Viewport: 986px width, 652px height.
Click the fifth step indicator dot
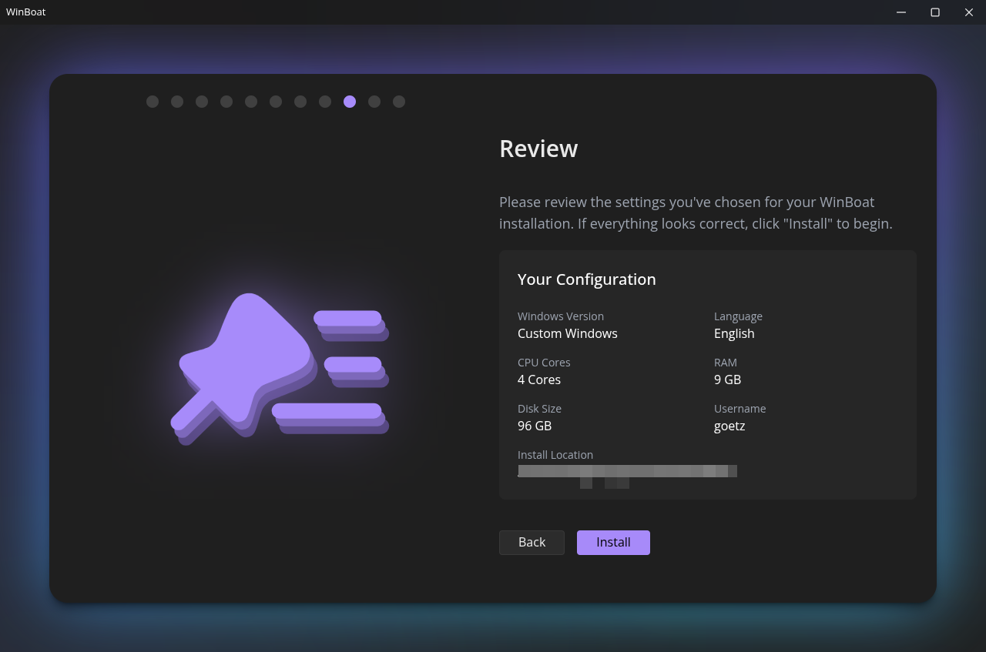tap(251, 102)
